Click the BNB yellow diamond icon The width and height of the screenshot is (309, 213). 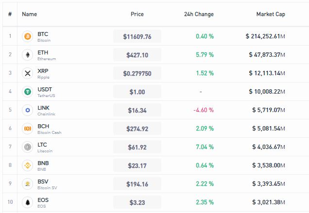[x=28, y=165]
